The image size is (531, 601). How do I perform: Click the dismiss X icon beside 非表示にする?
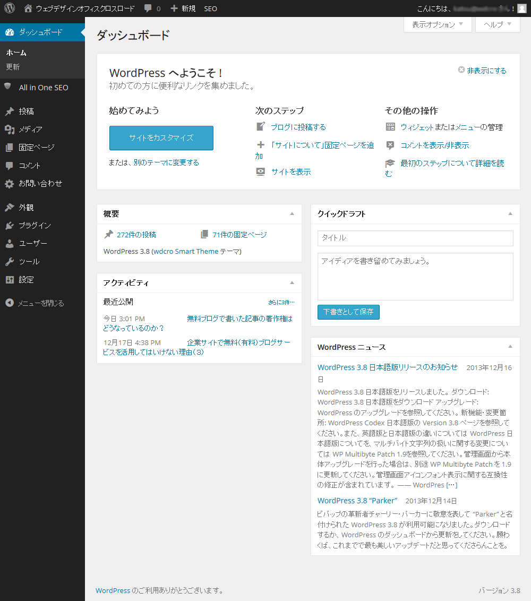point(461,70)
